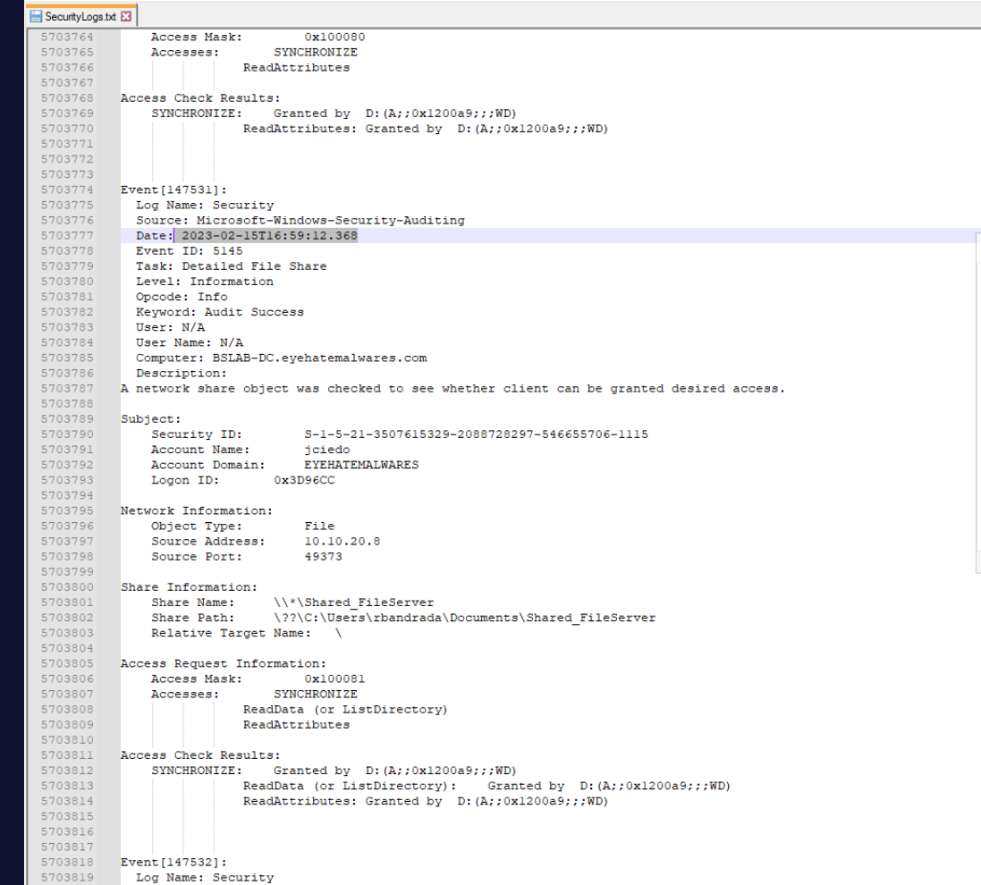
Task: Click the Keyword: Audit Success line
Action: click(x=219, y=312)
